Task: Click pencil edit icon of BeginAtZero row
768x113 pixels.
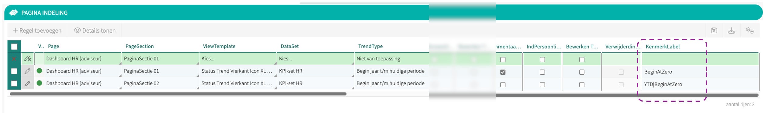Action: tap(27, 71)
